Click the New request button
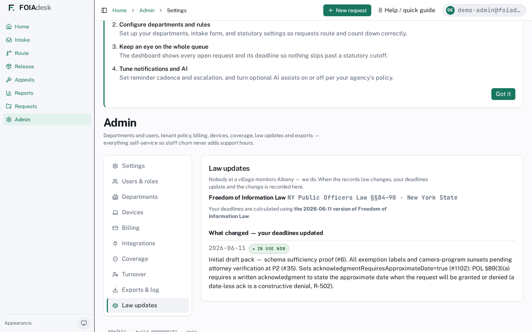Screen dimensions: 532x332 pos(347,10)
